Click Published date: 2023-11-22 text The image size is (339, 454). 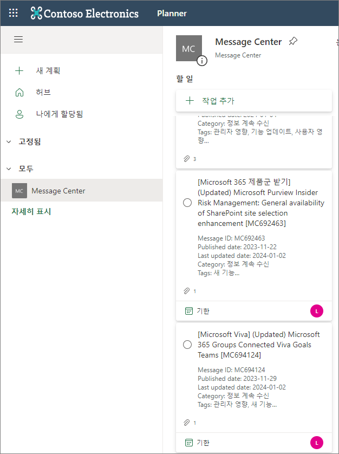pos(237,247)
